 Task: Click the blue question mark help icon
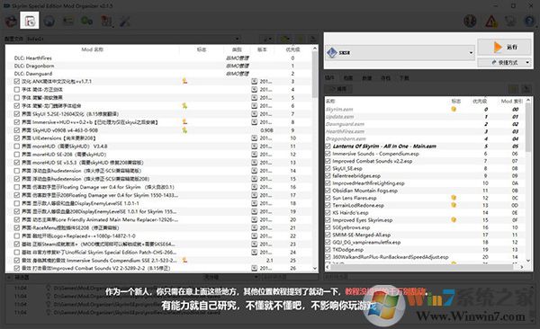530,22
